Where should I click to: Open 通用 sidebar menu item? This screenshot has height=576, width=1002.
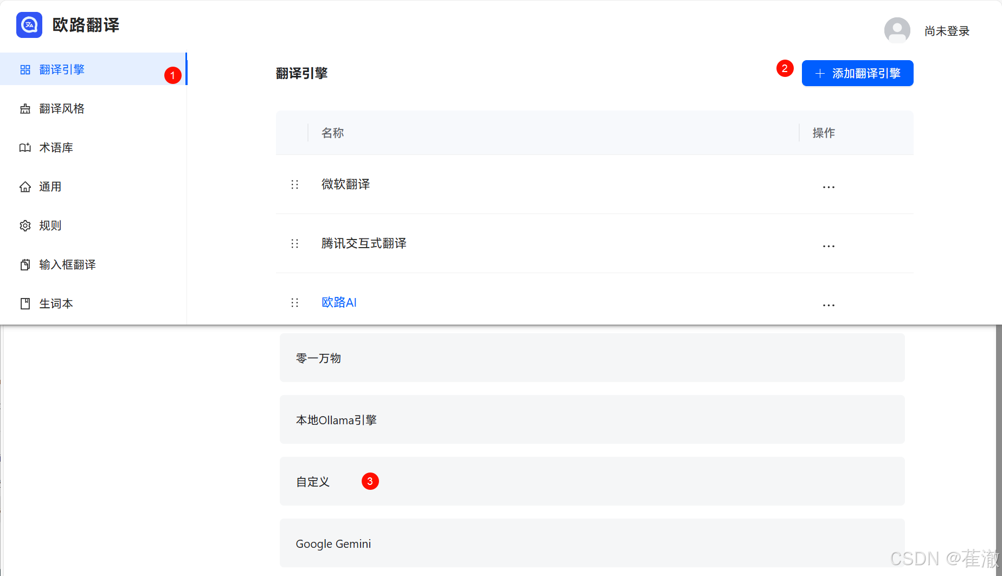pos(93,186)
